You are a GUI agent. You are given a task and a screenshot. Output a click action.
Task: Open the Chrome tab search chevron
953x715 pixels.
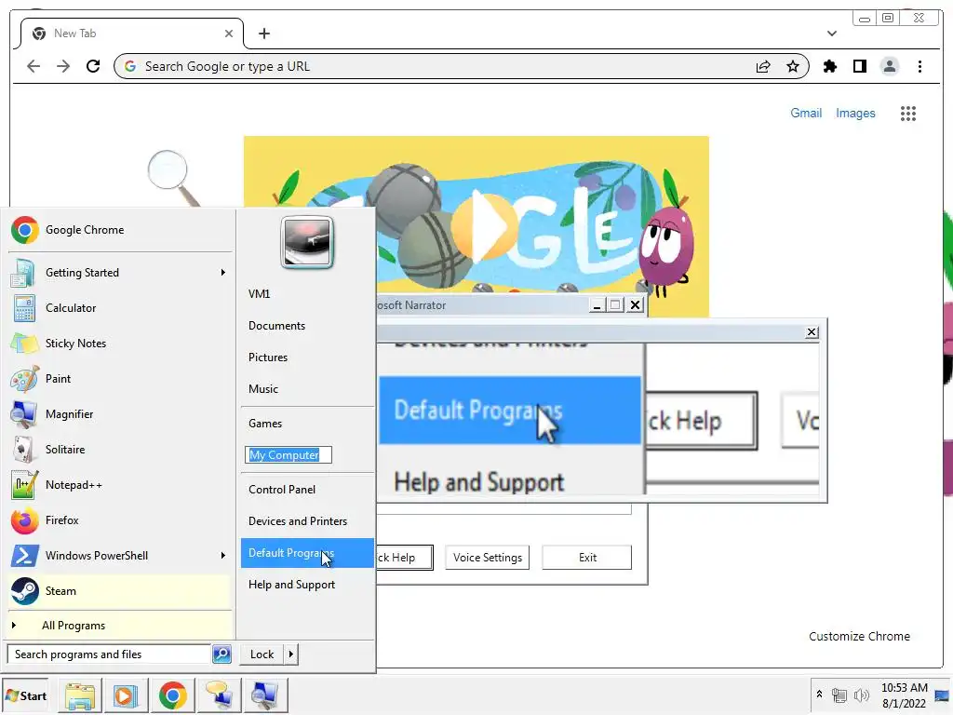pos(832,34)
